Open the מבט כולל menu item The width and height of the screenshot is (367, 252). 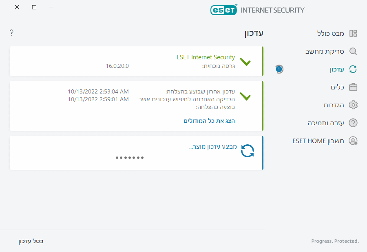tap(331, 33)
